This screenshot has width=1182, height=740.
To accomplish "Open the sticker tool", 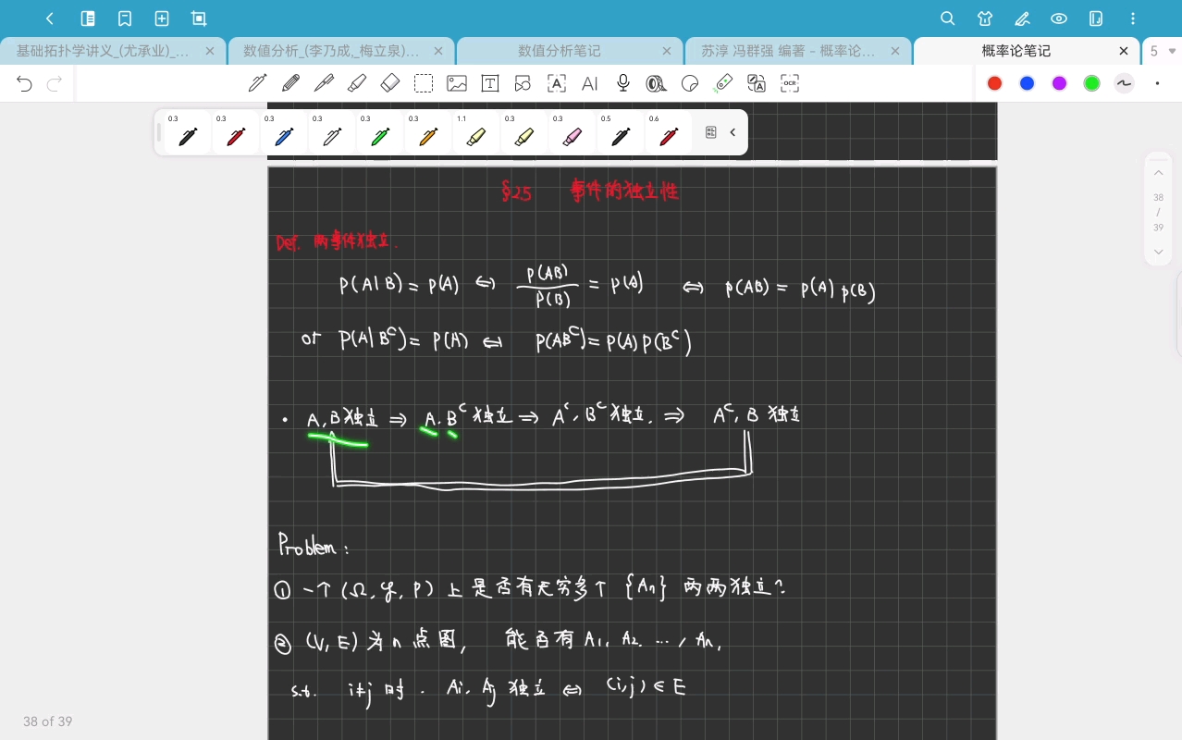I will coord(690,83).
